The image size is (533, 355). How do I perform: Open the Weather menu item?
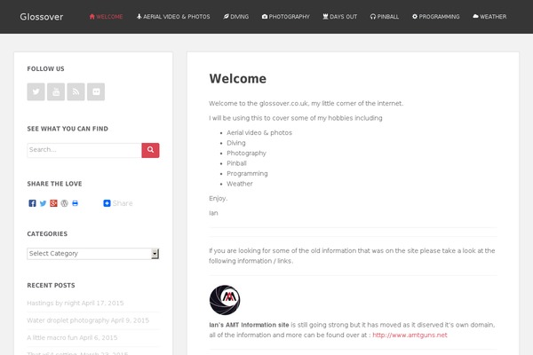click(x=489, y=17)
